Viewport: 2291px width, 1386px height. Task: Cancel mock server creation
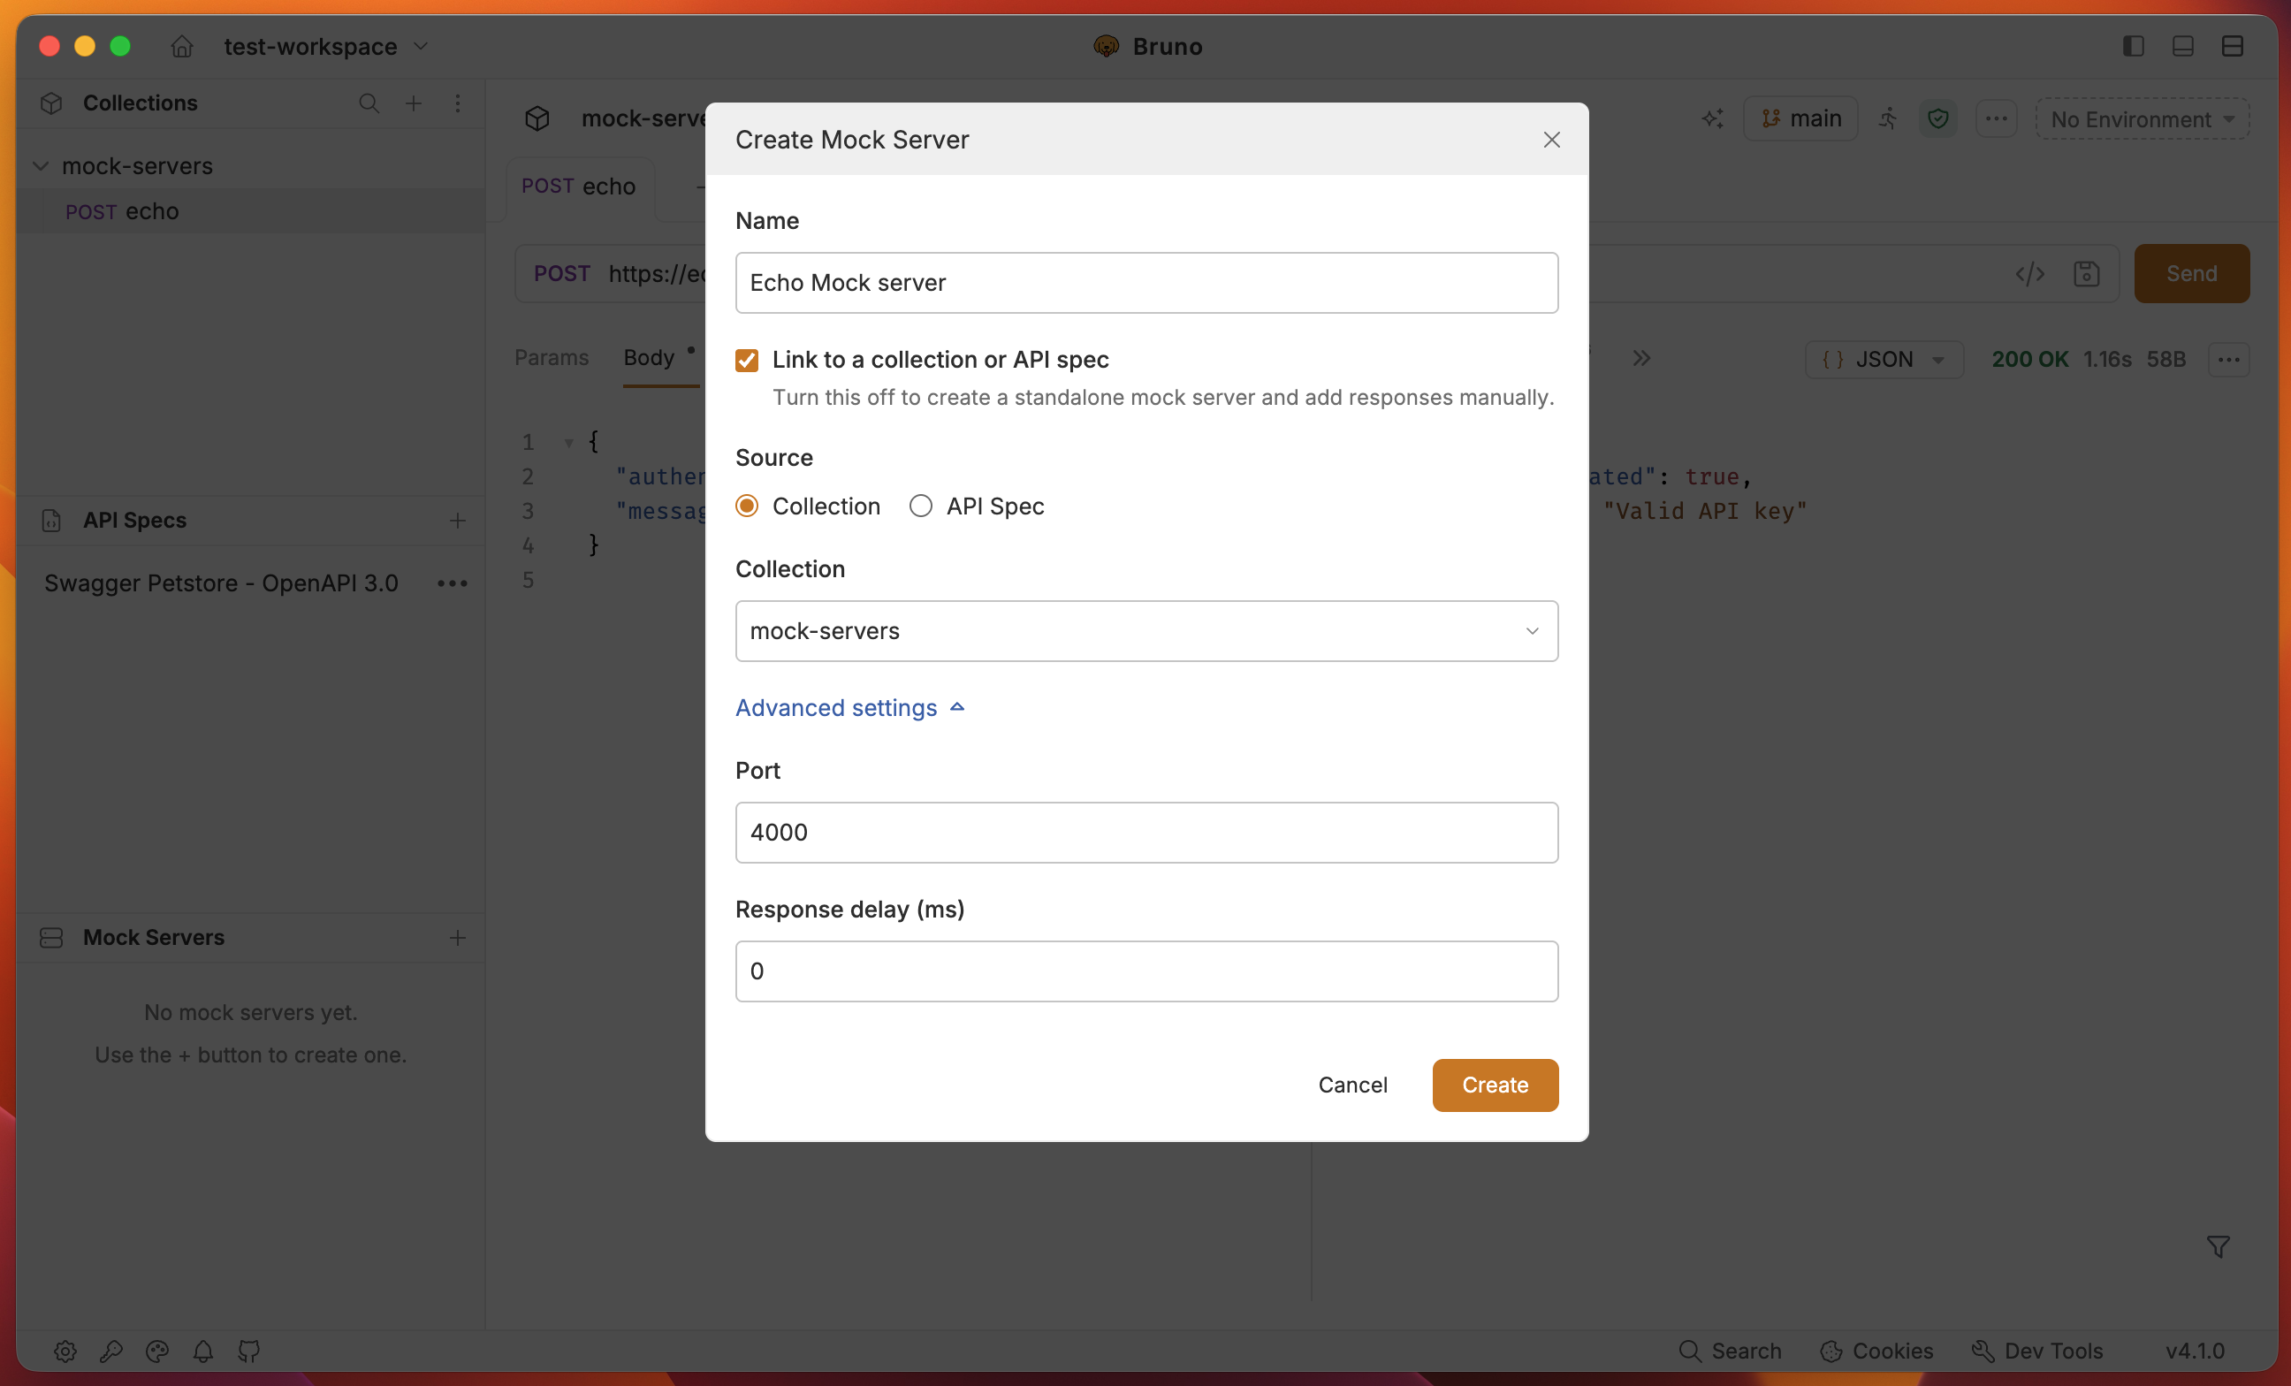coord(1352,1085)
